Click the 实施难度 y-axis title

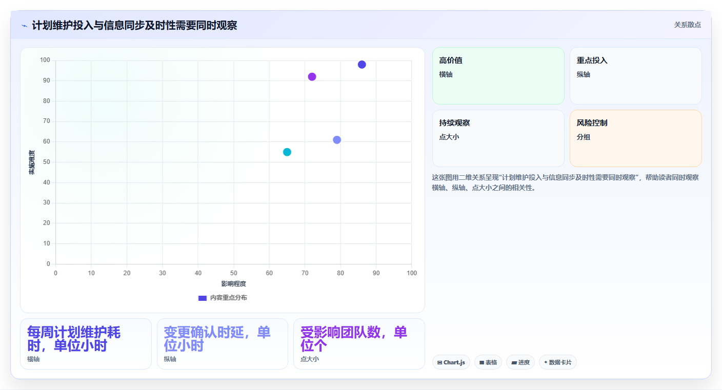click(32, 162)
